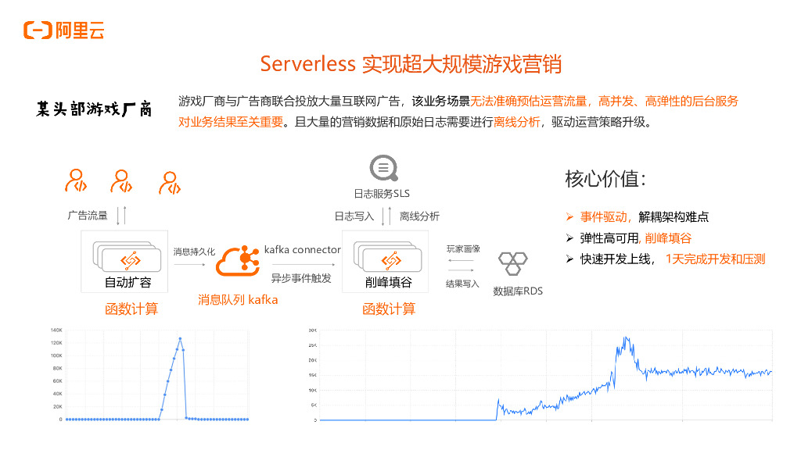Click the orange bullet before 事件驱动
Viewport: 801px width, 450px height.
[x=569, y=217]
